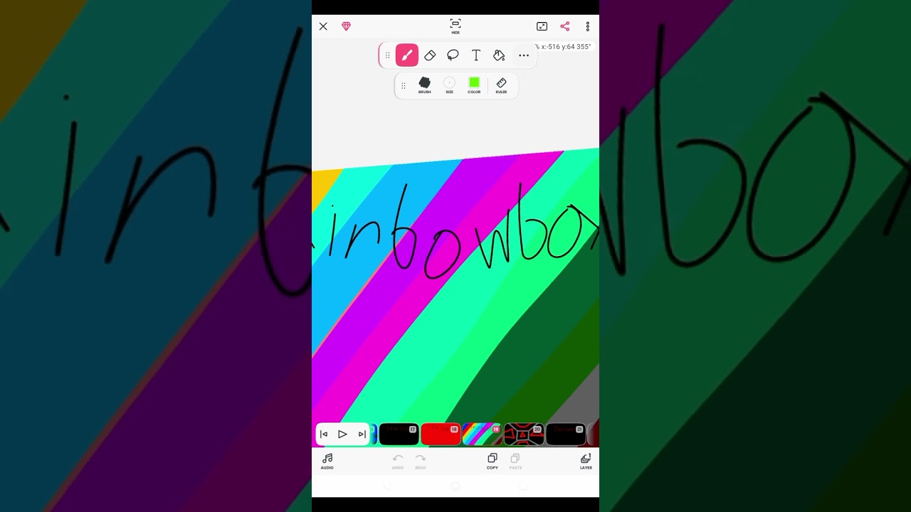Select the Eraser tool
The height and width of the screenshot is (512, 911).
(x=430, y=55)
